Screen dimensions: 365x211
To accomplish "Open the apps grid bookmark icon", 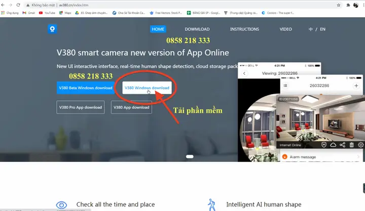I will (3, 13).
